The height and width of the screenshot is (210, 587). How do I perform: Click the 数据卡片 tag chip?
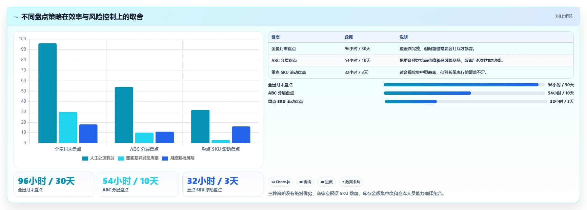351,182
